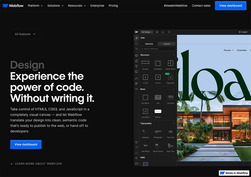The height and width of the screenshot is (177, 251).
Task: Click the Webflow W icon in Designer toolbar
Action: 136,32
